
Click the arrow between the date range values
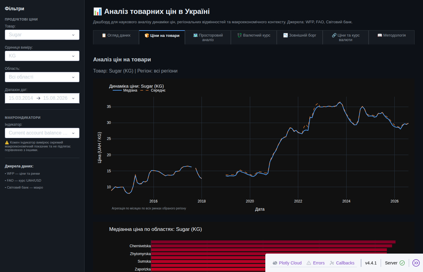coord(38,98)
